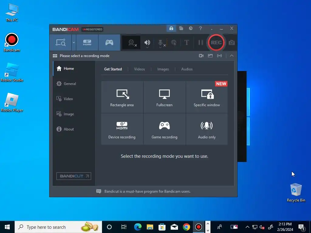The image size is (311, 233).
Task: Select the Roblox Studio desktop shortcut
Action: click(x=12, y=73)
